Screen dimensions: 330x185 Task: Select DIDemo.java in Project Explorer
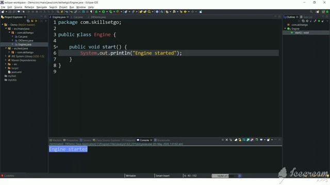pyautogui.click(x=25, y=41)
